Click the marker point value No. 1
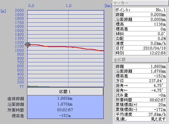Screen dimensions: 169x124 (161, 10)
